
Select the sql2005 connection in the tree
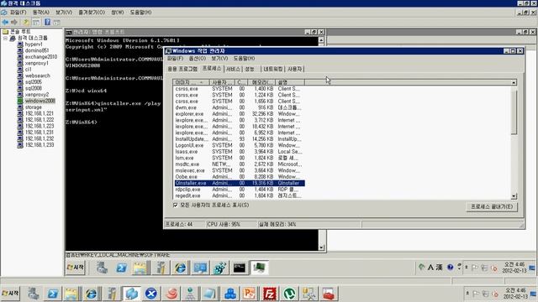pos(34,82)
